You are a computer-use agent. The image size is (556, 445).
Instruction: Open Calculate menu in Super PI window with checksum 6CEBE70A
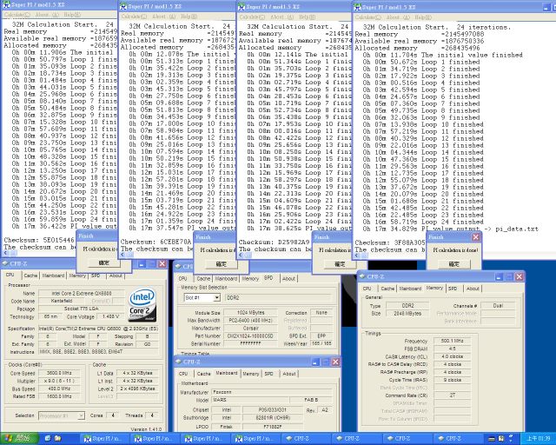point(134,17)
